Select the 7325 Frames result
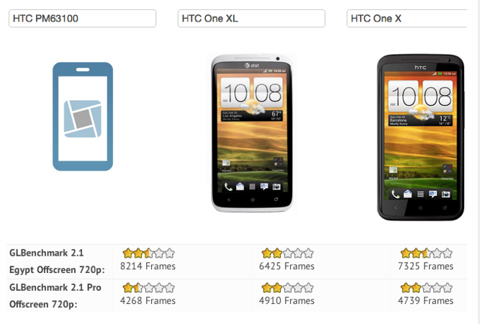Viewport: 480px width, 324px height. click(x=426, y=266)
